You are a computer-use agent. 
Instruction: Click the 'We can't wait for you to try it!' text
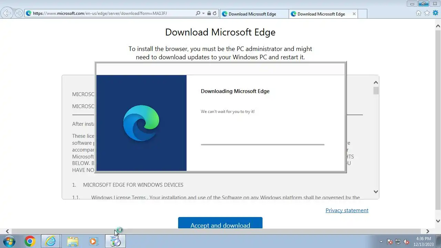(x=228, y=112)
